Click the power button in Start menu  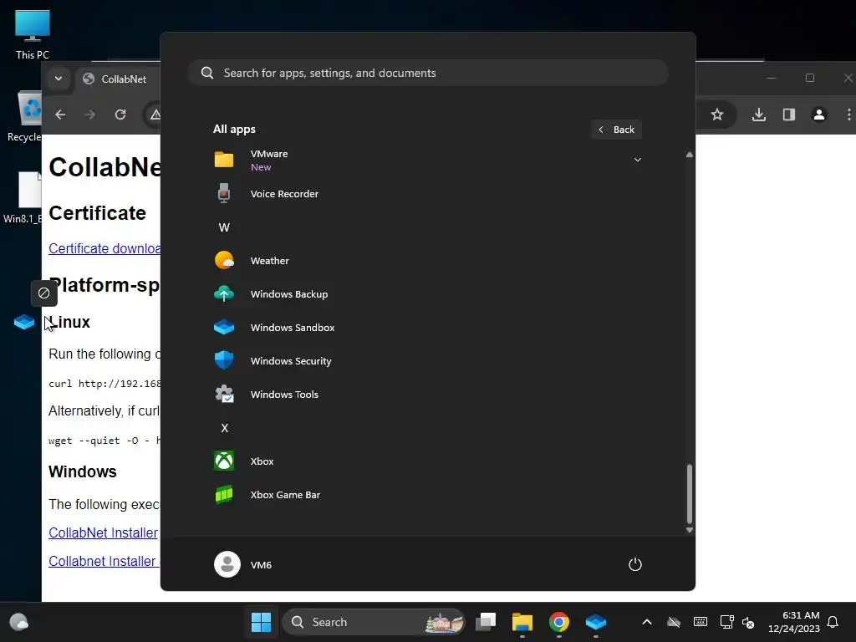click(635, 564)
